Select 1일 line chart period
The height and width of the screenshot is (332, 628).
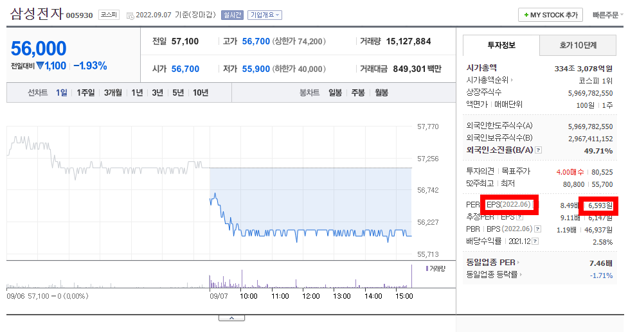[x=61, y=93]
